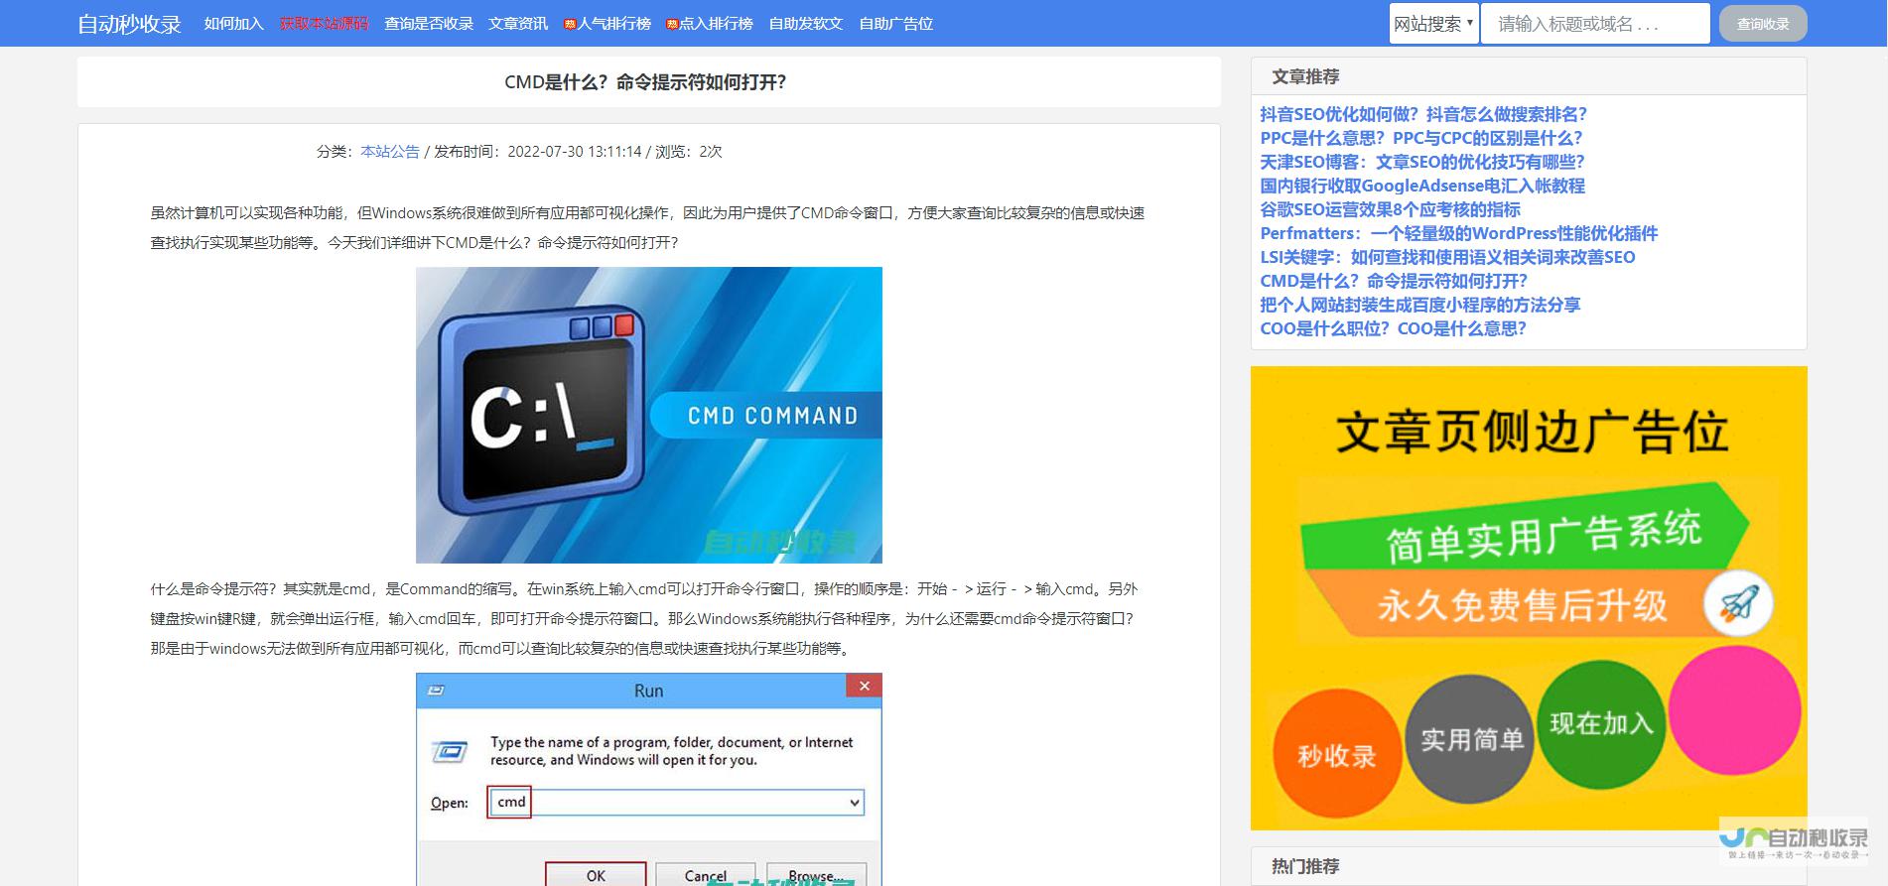The width and height of the screenshot is (1888, 886).
Task: Open the 自助广告位 nav item
Action: pos(895,24)
